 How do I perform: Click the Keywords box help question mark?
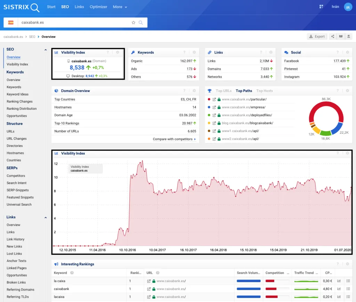coord(184,52)
